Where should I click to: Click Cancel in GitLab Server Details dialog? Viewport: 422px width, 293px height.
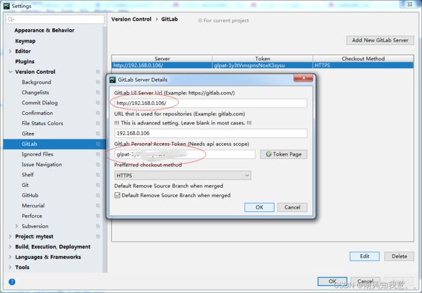(292, 207)
